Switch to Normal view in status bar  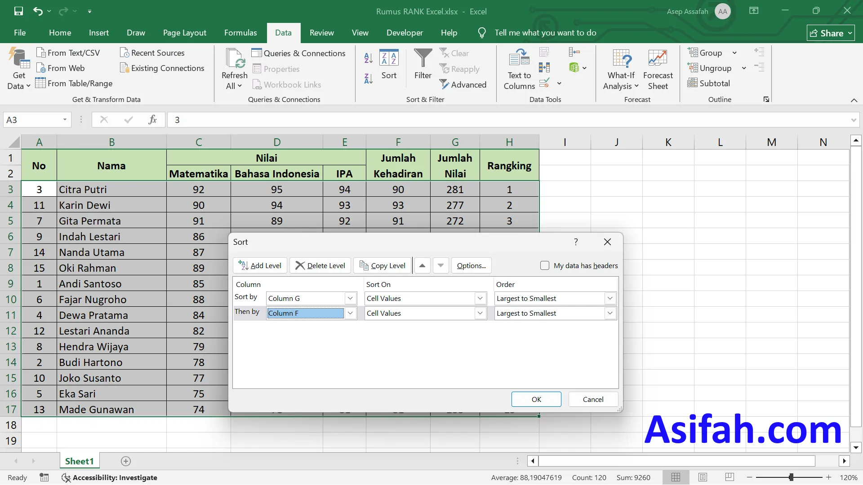tap(676, 477)
